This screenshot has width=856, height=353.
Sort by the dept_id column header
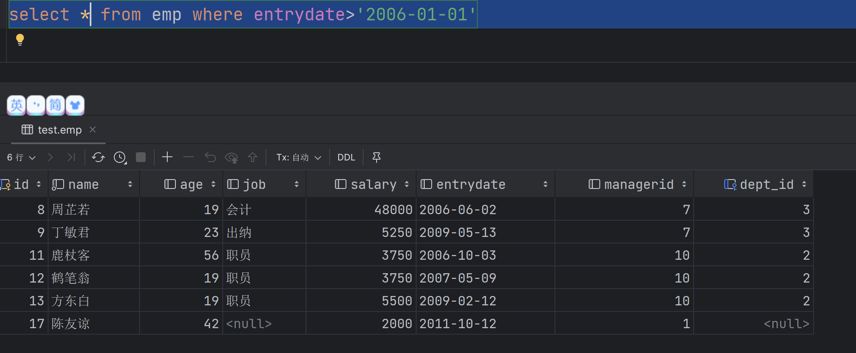(x=754, y=184)
